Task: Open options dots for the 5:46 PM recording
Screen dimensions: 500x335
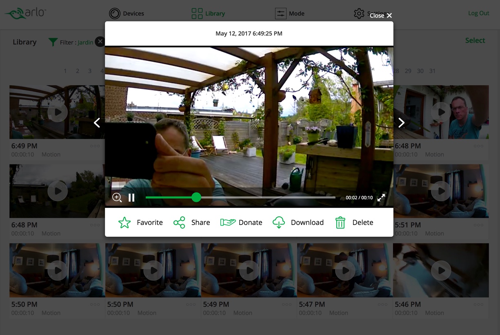Action: pos(478,304)
